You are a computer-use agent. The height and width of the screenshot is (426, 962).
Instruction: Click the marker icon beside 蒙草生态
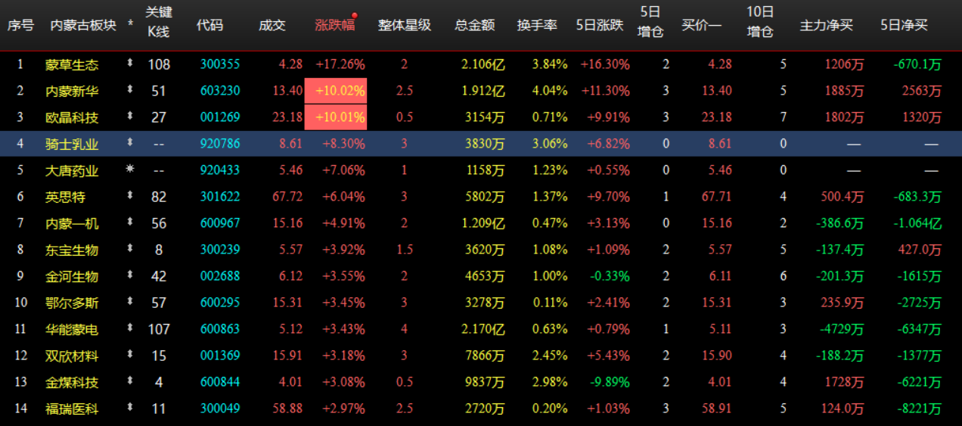[x=130, y=64]
